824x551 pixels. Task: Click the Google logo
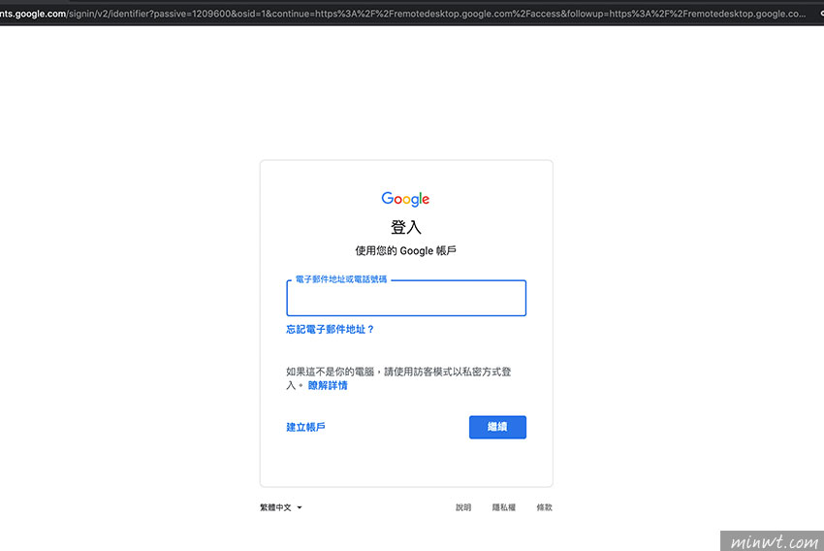[405, 199]
